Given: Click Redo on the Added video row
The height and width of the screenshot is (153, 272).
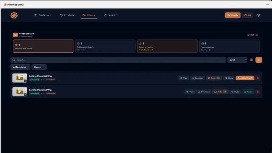Looking at the screenshot, I should pyautogui.click(x=220, y=92).
